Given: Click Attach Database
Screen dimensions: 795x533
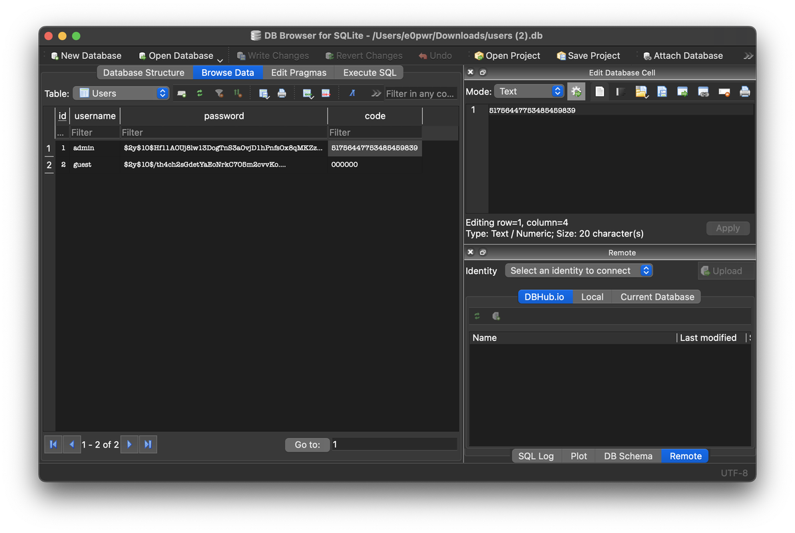Looking at the screenshot, I should 683,56.
